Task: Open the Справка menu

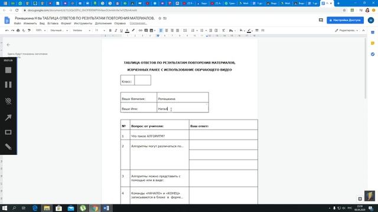Action: click(120, 24)
